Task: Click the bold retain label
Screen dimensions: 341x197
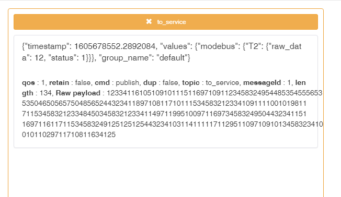Action: coord(59,82)
